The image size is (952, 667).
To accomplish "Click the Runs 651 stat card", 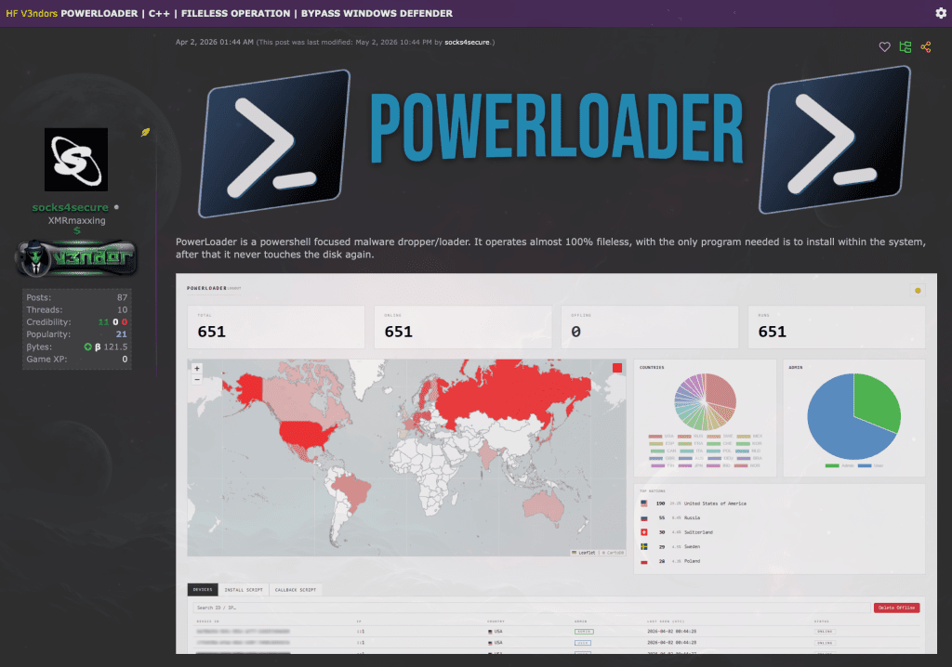I will pos(837,326).
